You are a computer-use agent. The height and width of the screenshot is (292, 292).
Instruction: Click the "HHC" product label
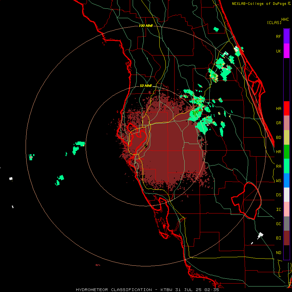click(285, 19)
